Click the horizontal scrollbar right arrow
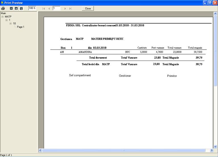Image resolution: width=218 pixels, height=157 pixels. (211, 150)
